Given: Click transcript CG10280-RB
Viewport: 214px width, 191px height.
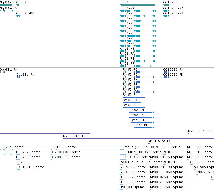Looking at the screenshot, I should coord(166,16).
